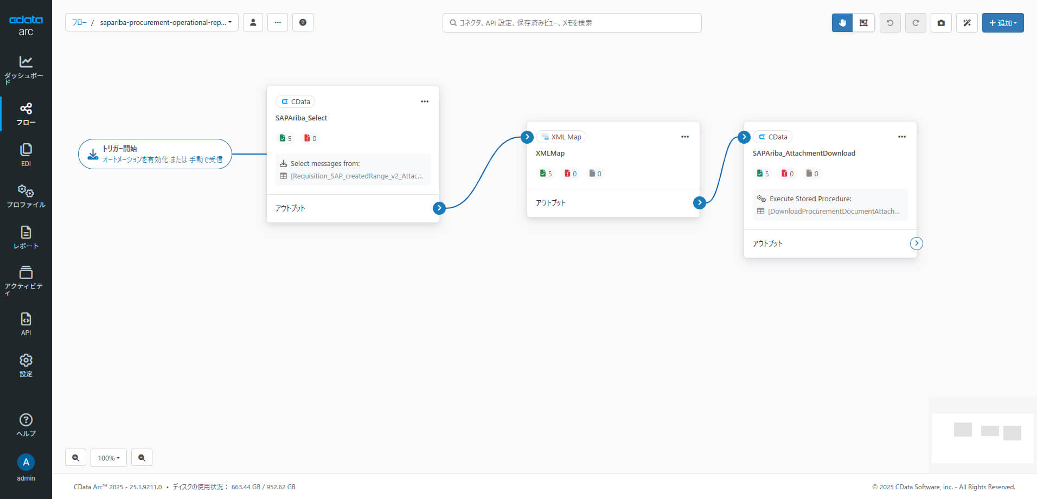Open 設定 settings in sidebar
This screenshot has width=1037, height=499.
pos(25,366)
